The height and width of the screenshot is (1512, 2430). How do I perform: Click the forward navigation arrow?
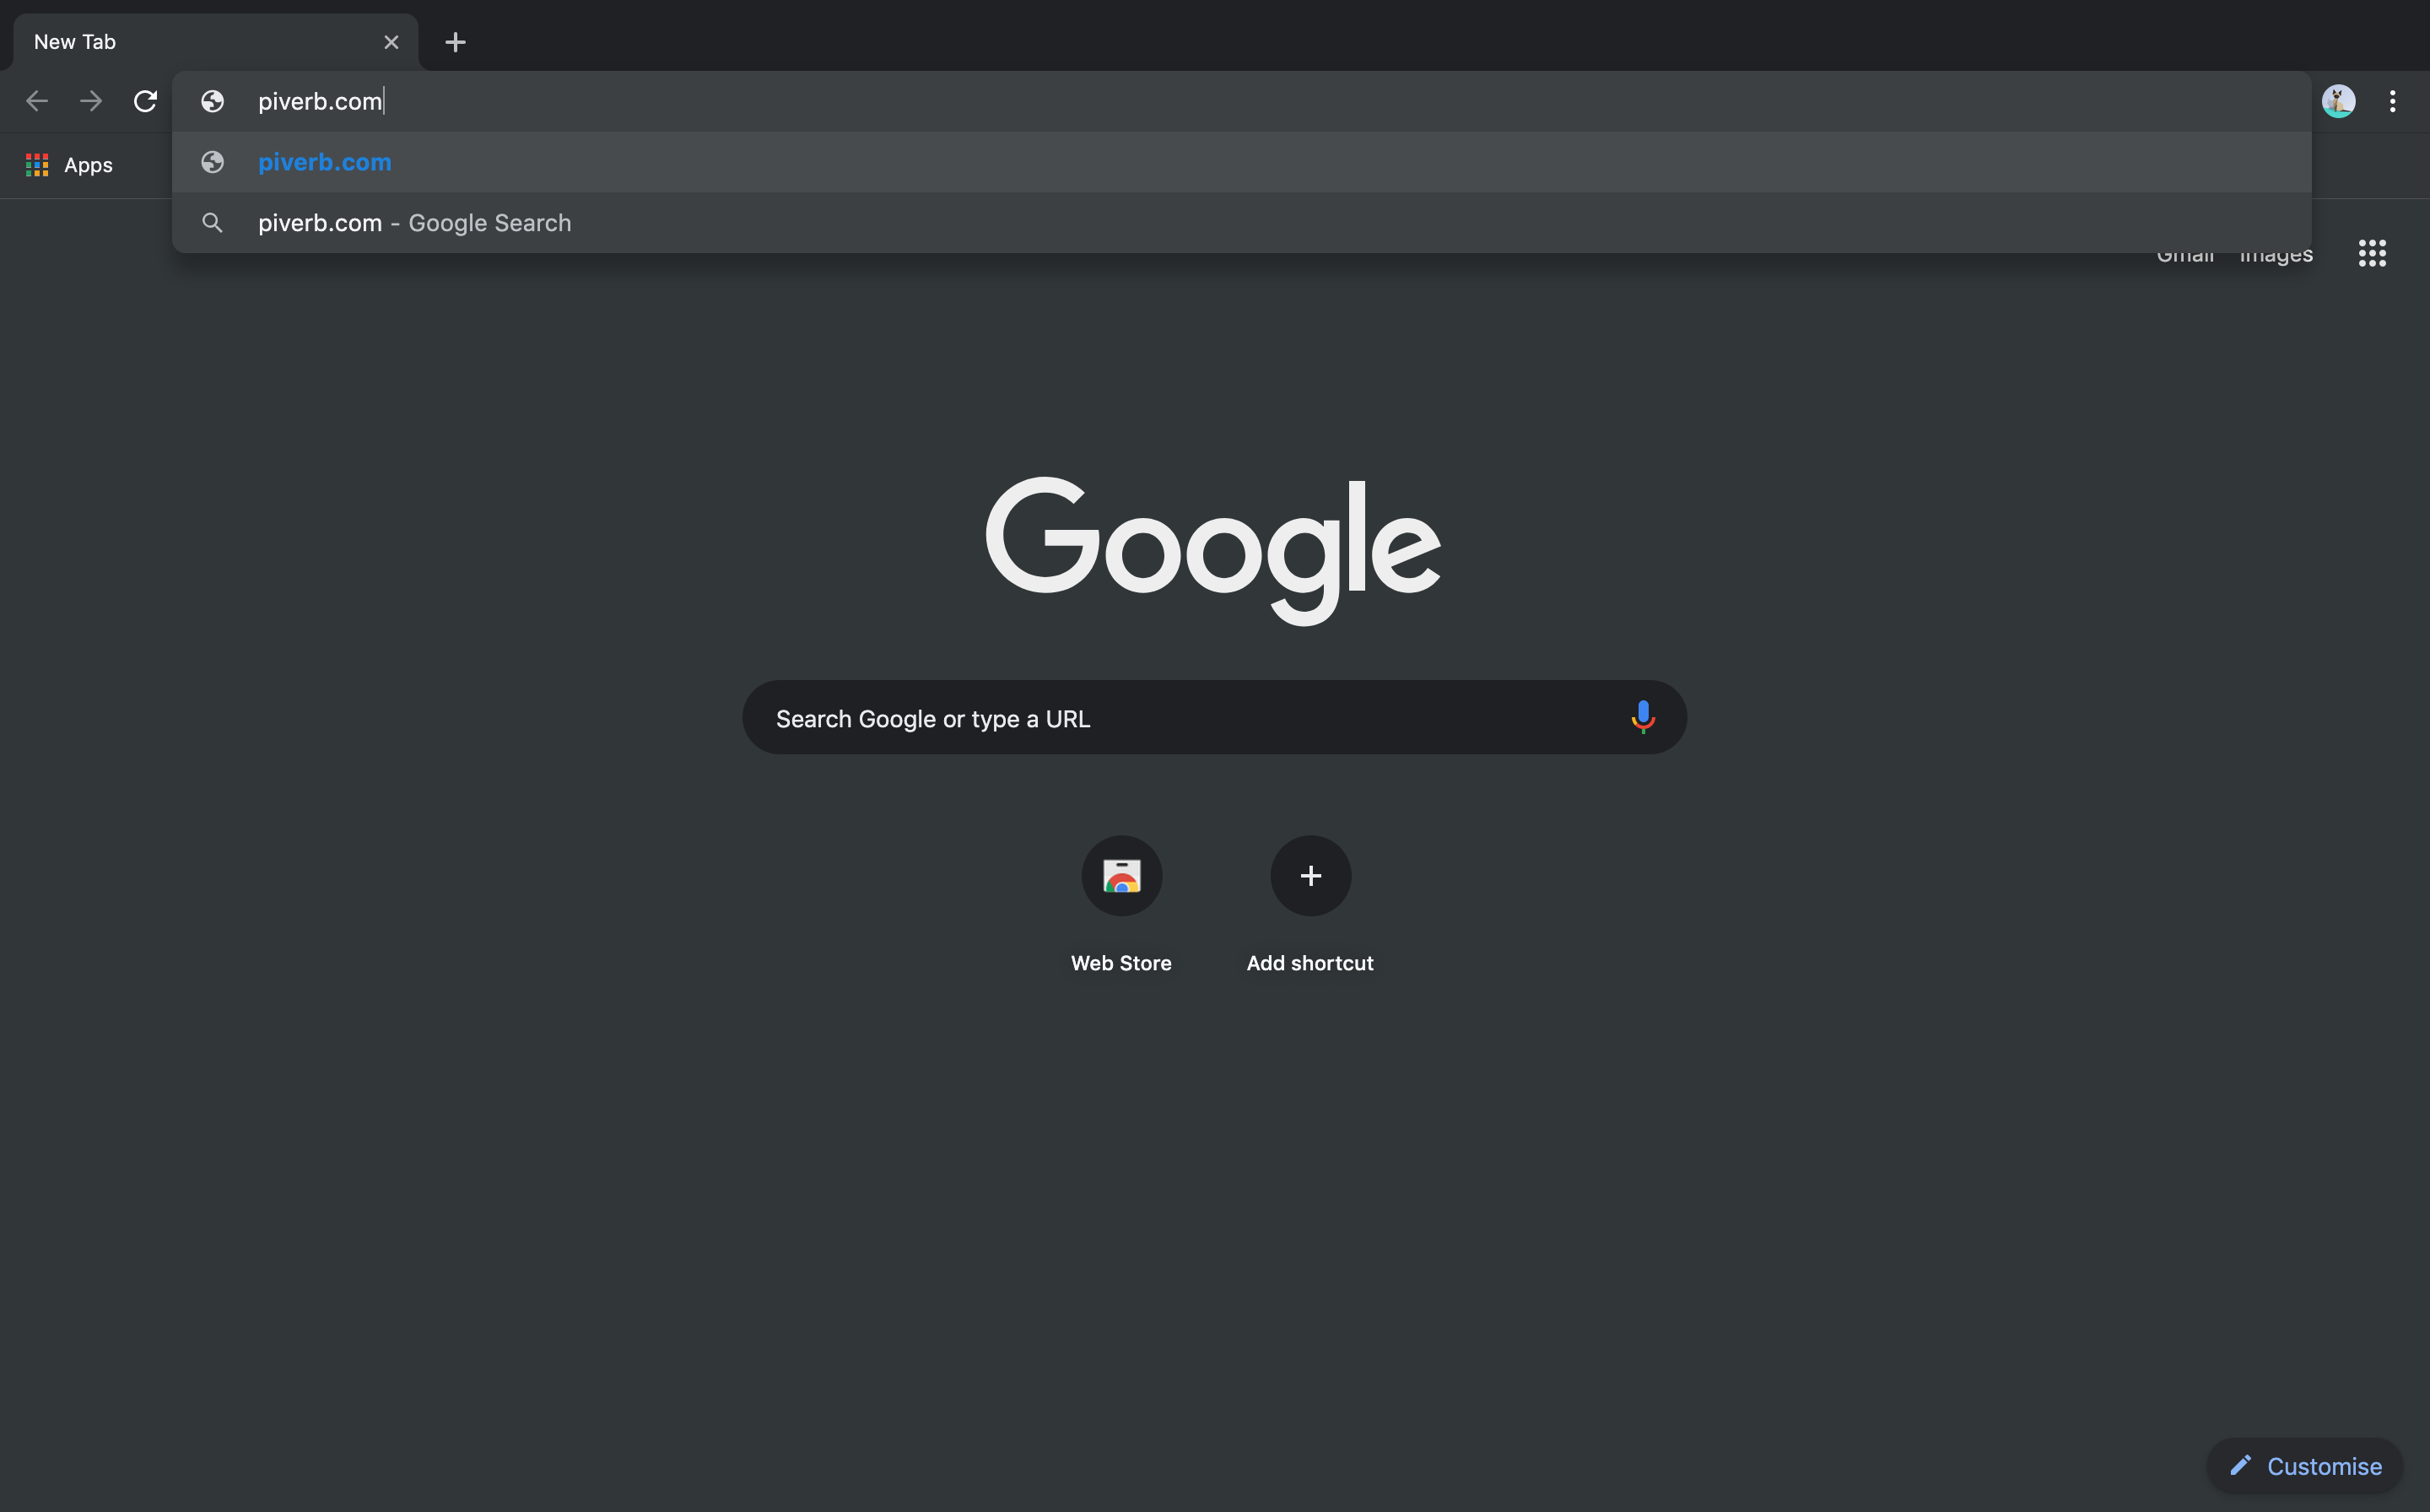(91, 101)
